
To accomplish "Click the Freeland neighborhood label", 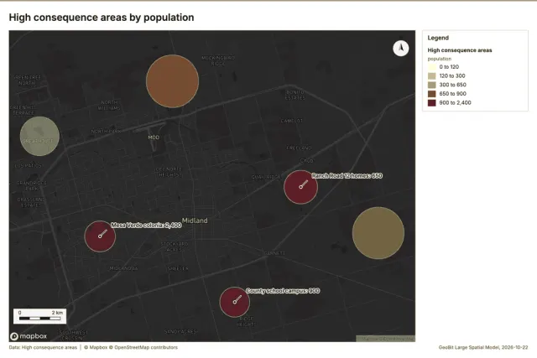I will coord(299,148).
